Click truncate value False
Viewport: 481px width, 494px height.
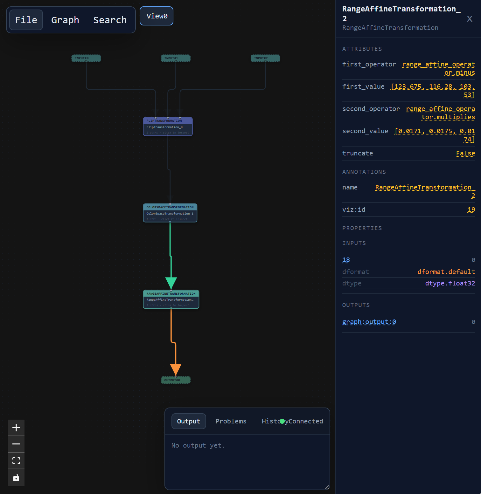tap(465, 153)
